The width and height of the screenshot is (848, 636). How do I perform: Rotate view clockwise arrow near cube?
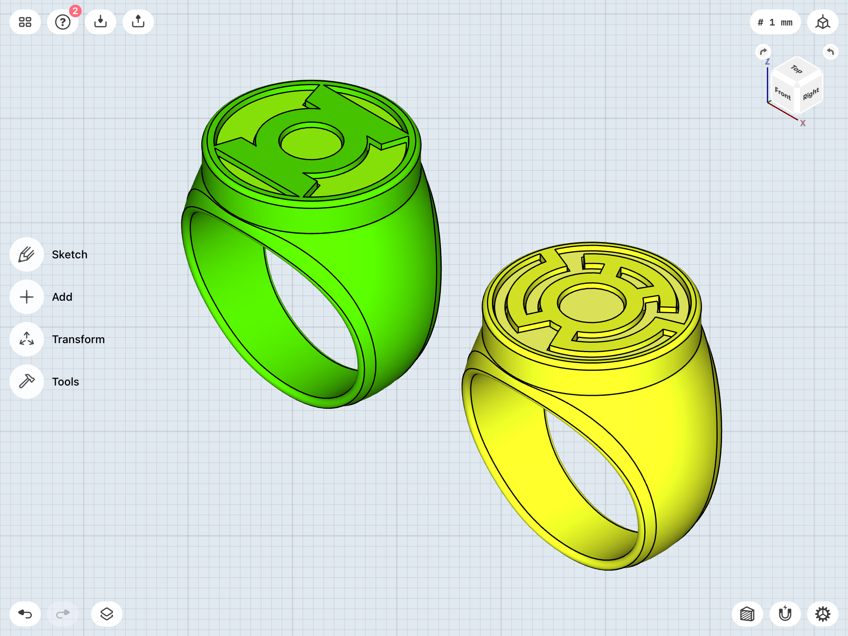point(763,52)
